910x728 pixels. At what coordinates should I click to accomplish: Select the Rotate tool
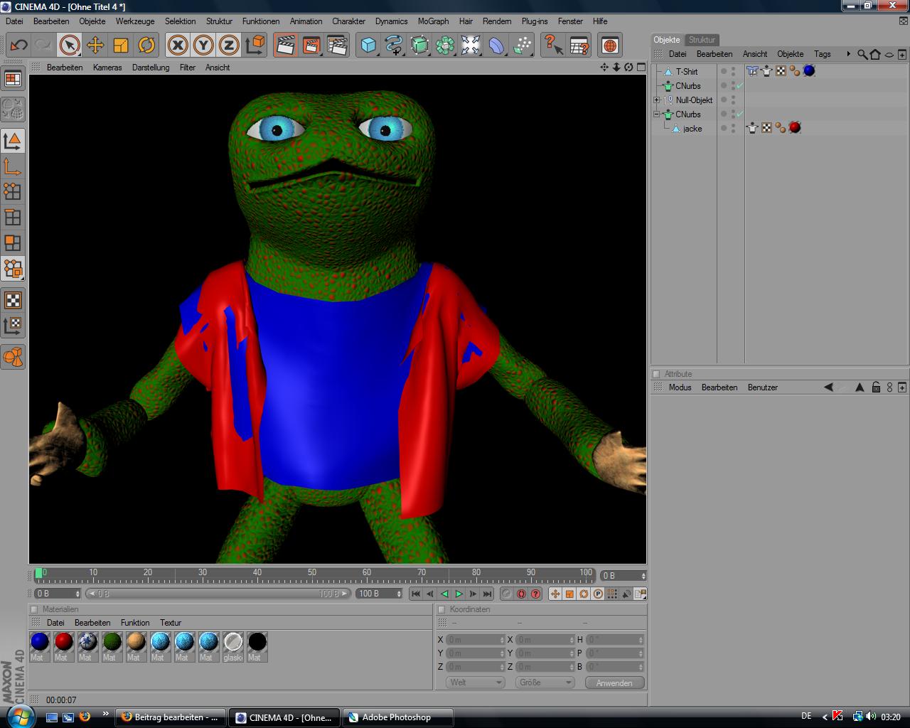pyautogui.click(x=146, y=45)
